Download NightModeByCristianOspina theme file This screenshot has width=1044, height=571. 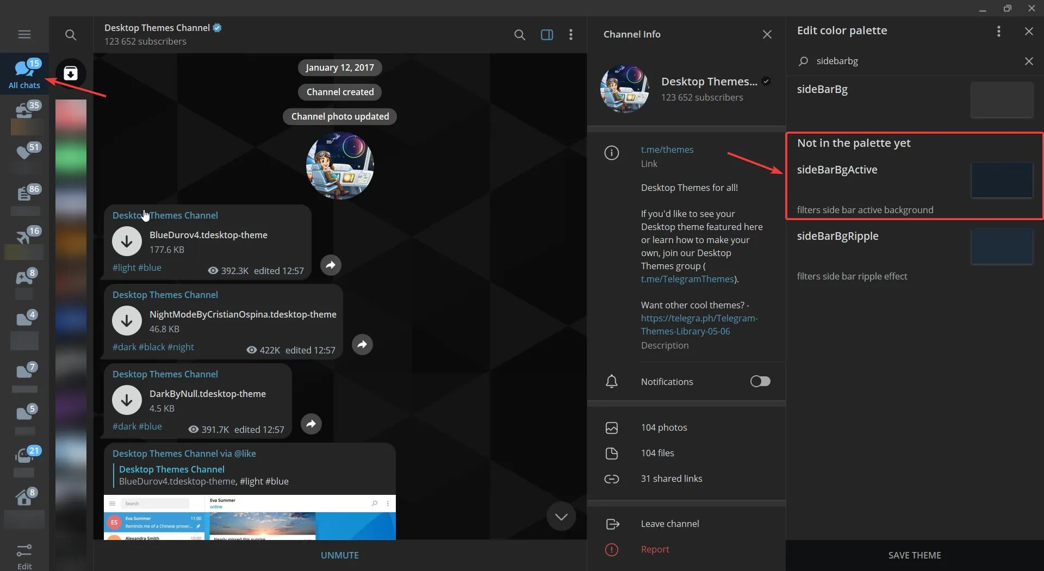(127, 320)
